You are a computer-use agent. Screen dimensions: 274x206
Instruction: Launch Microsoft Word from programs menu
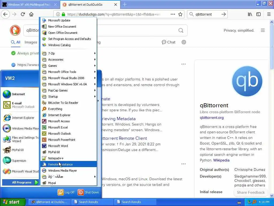69,146
